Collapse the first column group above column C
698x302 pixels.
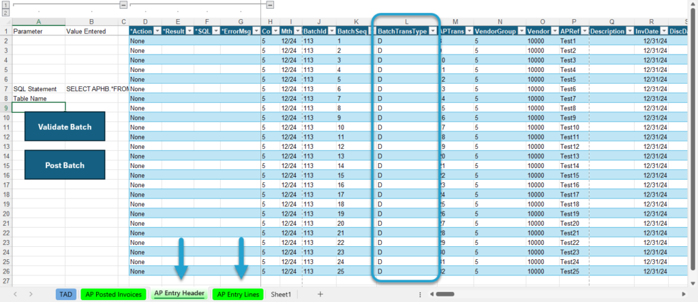(x=124, y=5)
